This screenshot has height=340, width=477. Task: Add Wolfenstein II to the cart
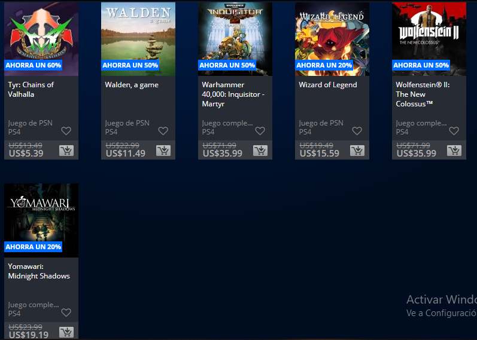point(454,151)
